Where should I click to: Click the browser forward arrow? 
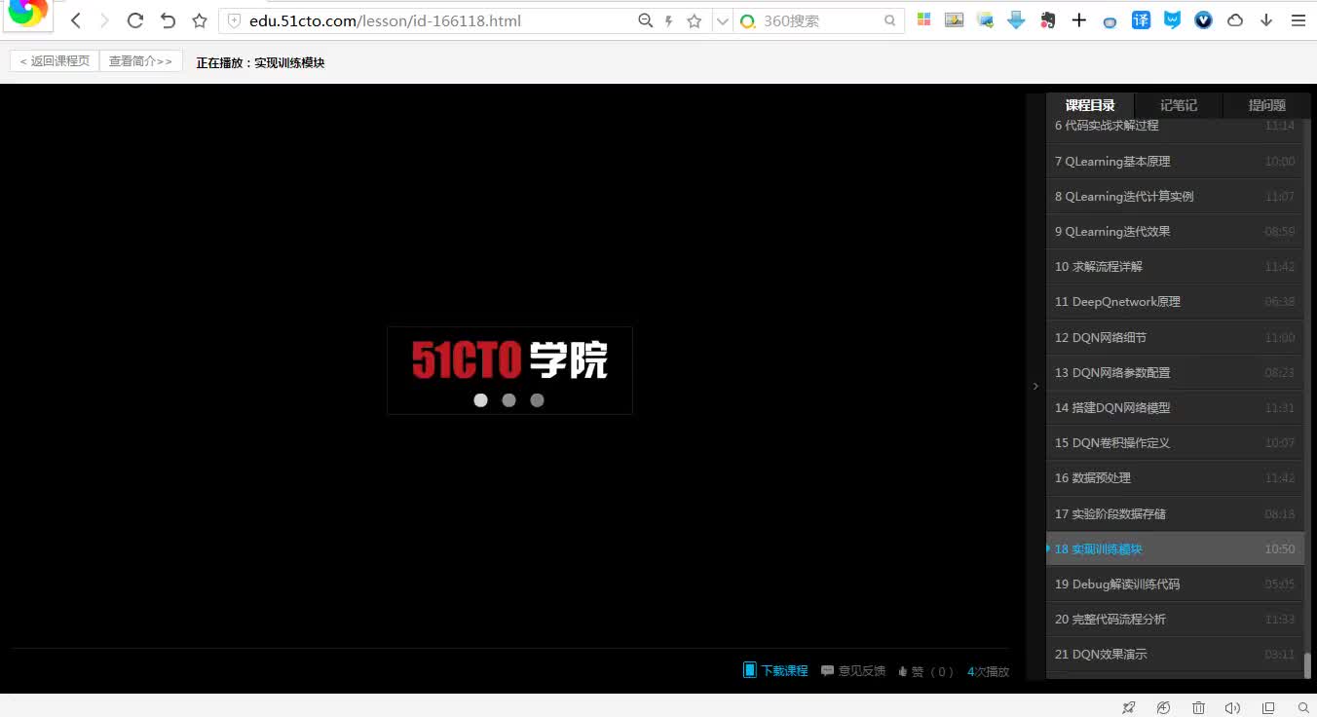pos(105,20)
